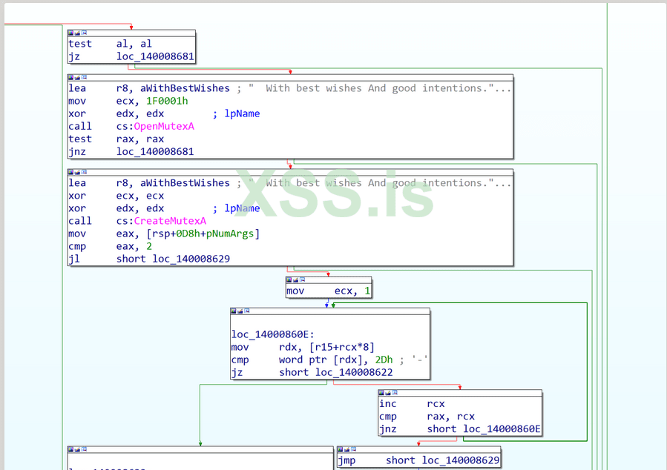Select loc_140008629 in the 'jl short' line

[191, 259]
